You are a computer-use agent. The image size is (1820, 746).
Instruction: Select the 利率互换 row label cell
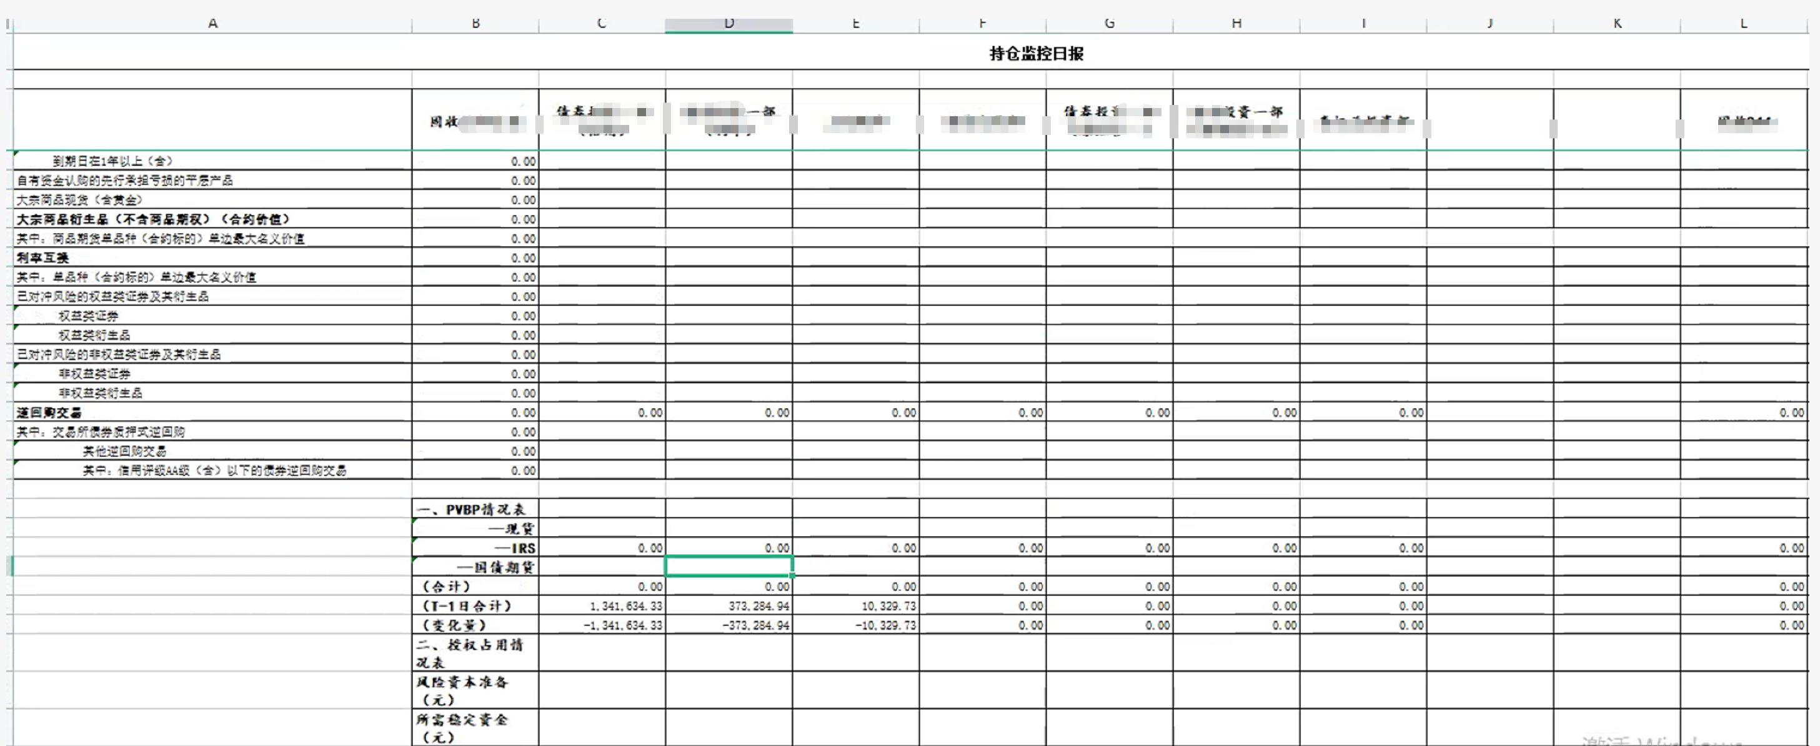43,258
